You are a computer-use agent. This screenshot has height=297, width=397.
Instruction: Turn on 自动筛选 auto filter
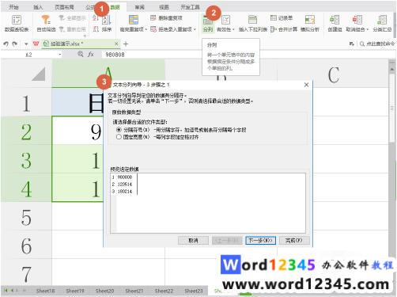click(x=46, y=24)
